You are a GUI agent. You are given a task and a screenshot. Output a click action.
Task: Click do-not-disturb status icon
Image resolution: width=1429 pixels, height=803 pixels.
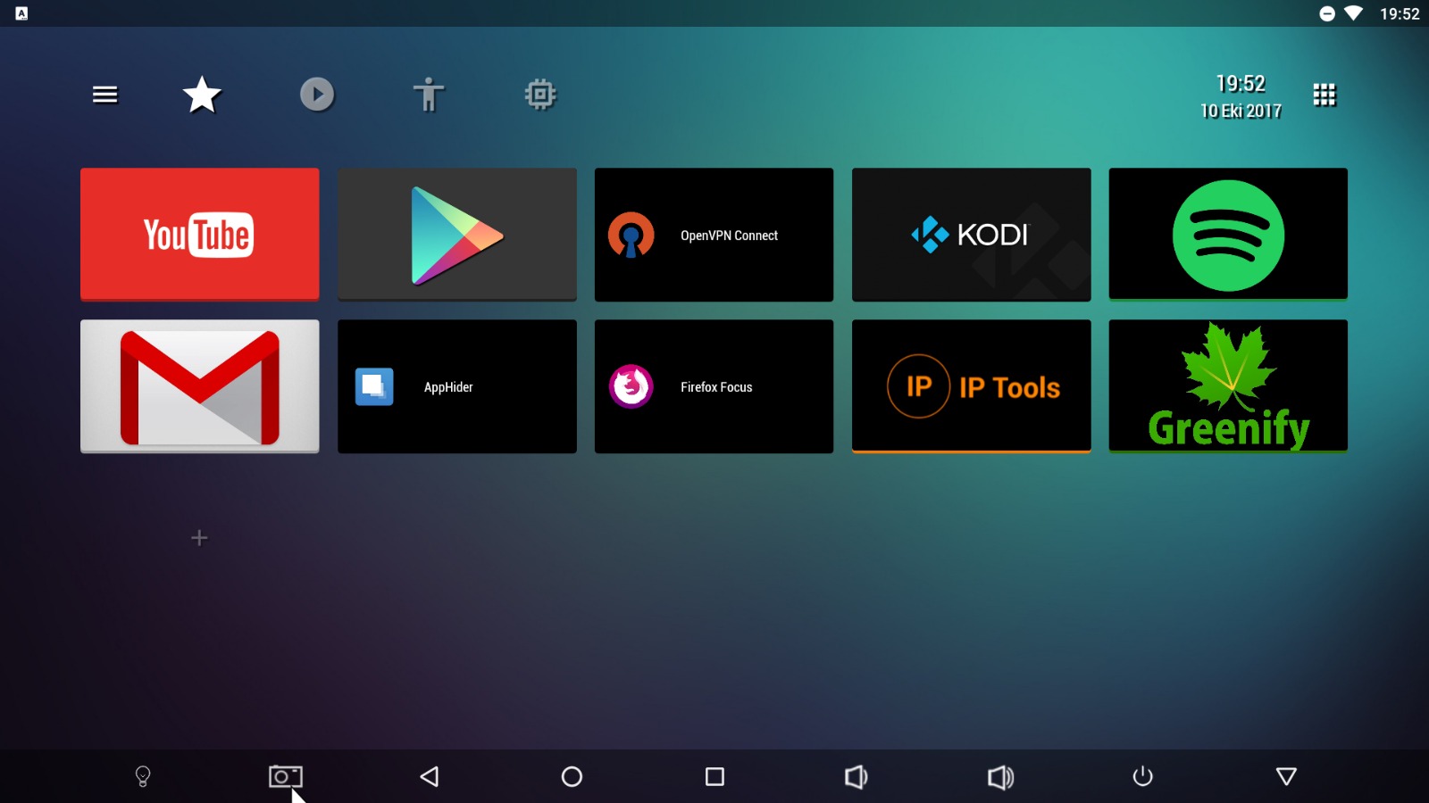pyautogui.click(x=1327, y=13)
